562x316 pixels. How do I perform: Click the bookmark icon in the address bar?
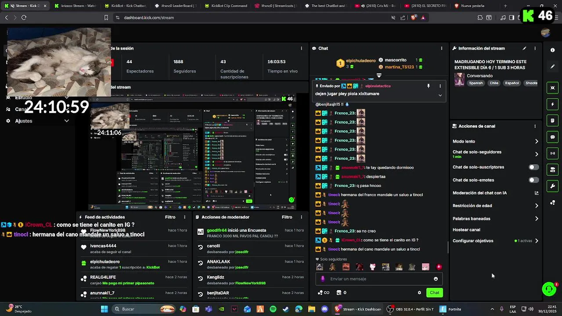[106, 18]
